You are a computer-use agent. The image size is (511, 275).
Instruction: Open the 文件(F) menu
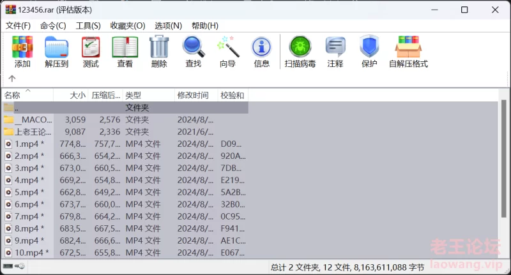19,26
